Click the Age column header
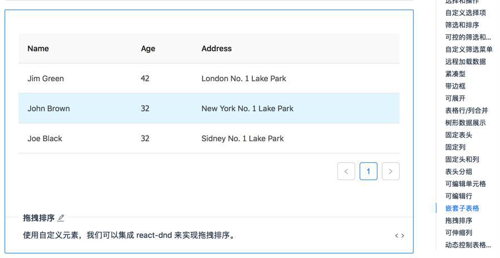The width and height of the screenshot is (500, 258). click(148, 48)
